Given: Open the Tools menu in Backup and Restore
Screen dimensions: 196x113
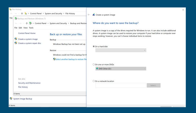Looking at the screenshot, I should [31, 28].
